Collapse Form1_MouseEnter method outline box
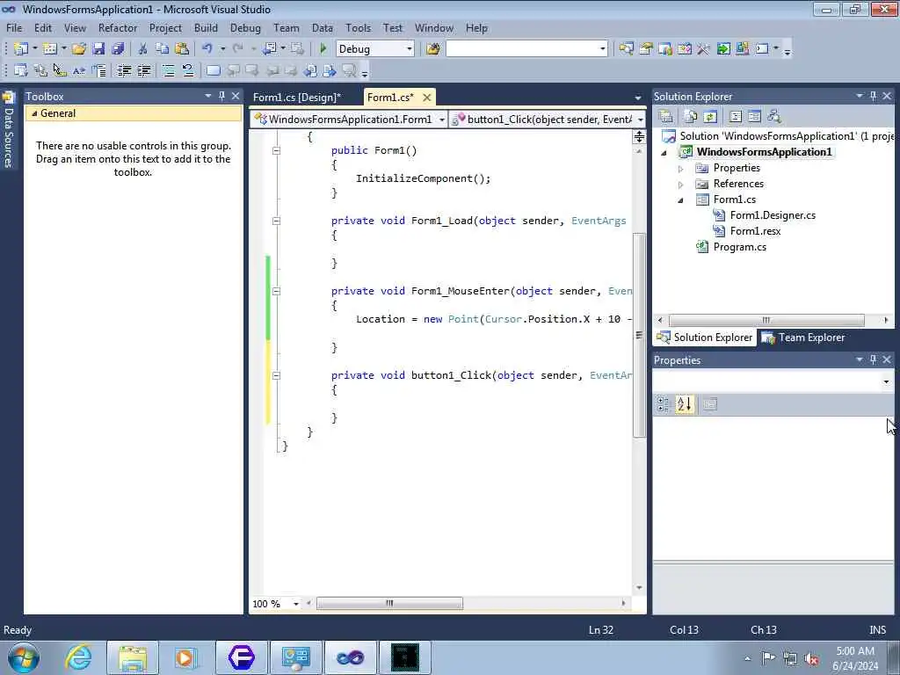 click(x=276, y=291)
